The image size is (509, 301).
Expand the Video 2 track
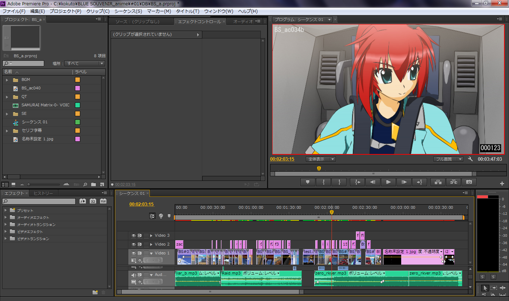(x=151, y=244)
